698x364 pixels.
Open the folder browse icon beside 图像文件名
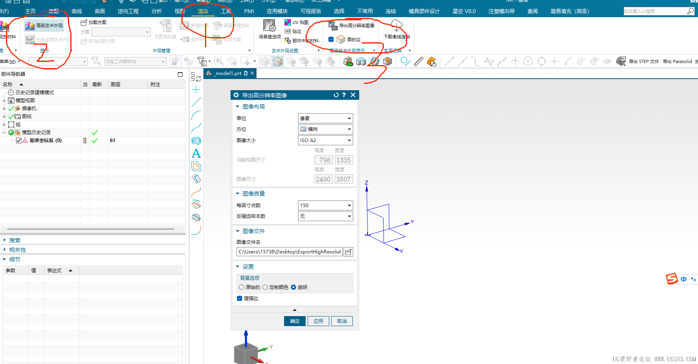click(348, 251)
